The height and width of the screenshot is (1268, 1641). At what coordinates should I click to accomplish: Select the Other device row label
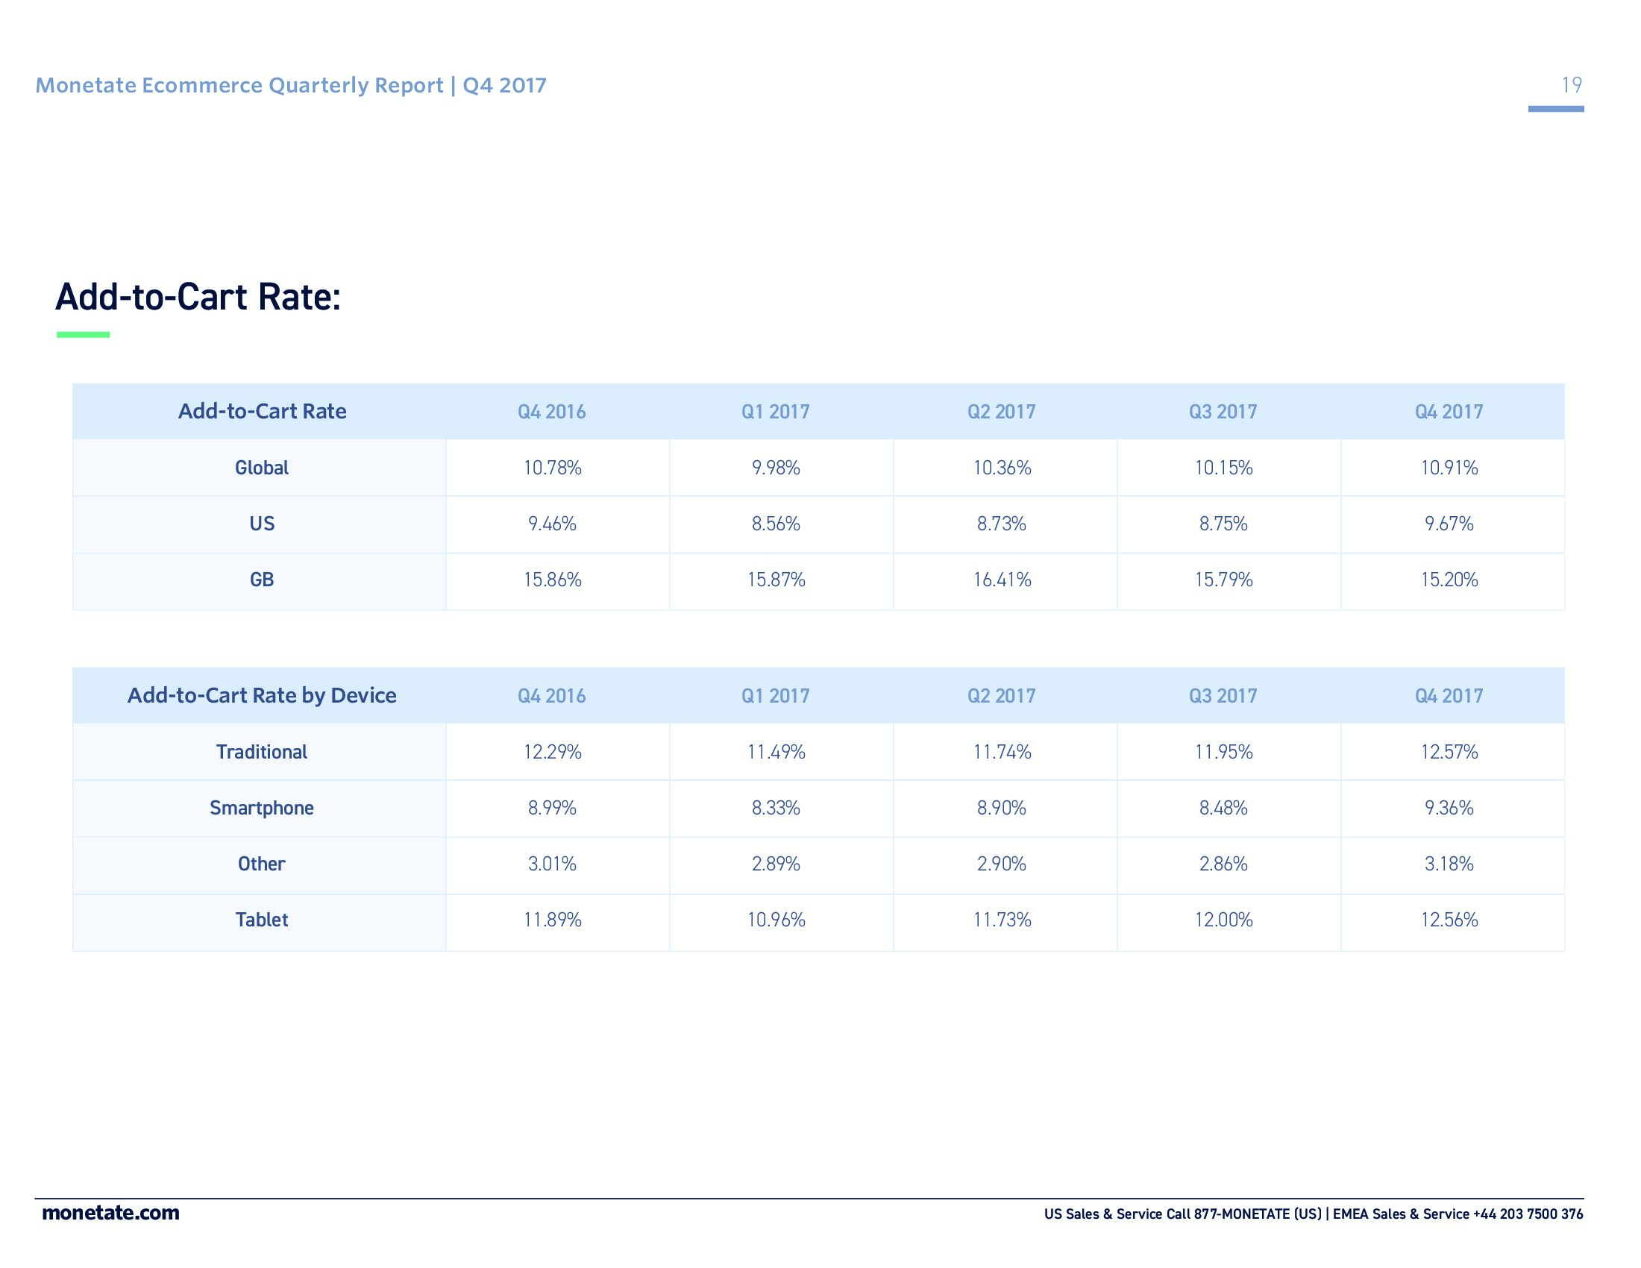pyautogui.click(x=262, y=864)
